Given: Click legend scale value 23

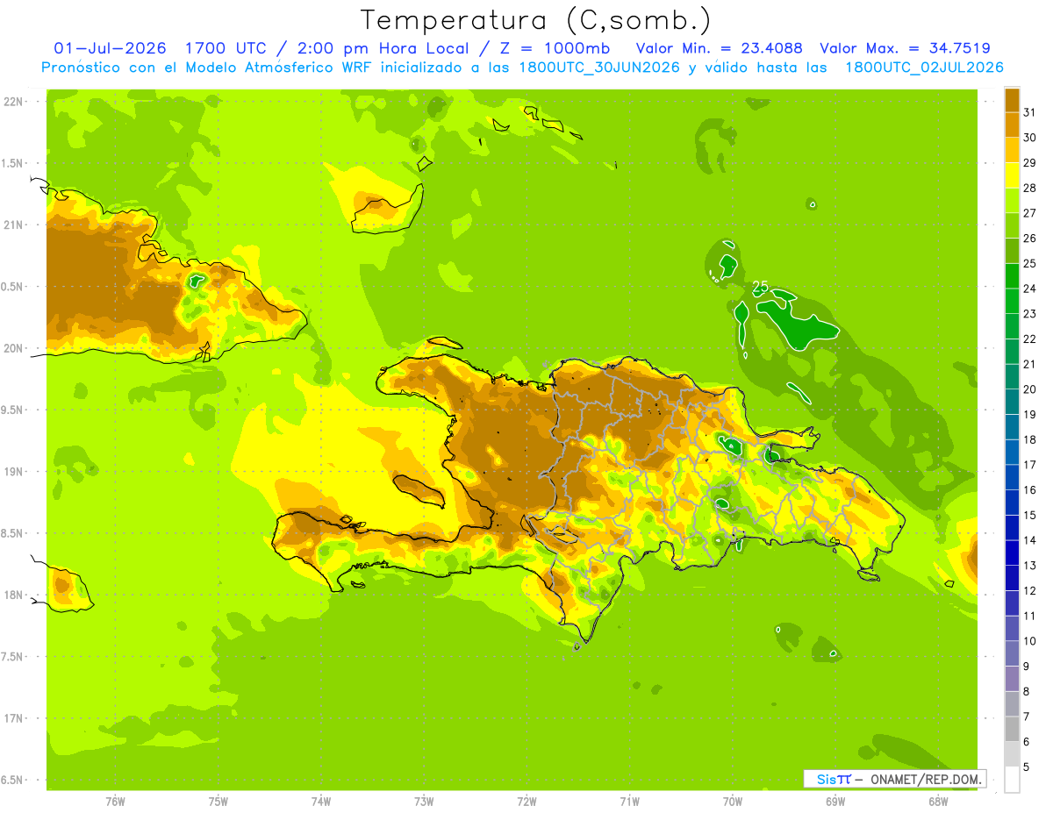Looking at the screenshot, I should pos(1030,313).
